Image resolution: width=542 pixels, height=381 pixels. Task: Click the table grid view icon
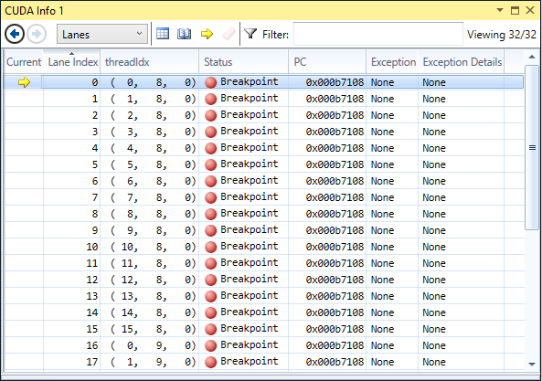pos(163,34)
